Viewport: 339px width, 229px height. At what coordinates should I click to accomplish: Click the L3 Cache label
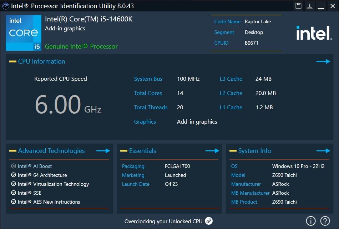pyautogui.click(x=231, y=79)
